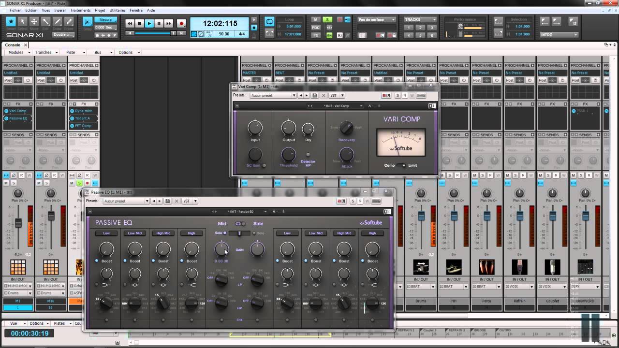Select the Smart tool
Image resolution: width=619 pixels, height=348 pixels.
tap(11, 22)
